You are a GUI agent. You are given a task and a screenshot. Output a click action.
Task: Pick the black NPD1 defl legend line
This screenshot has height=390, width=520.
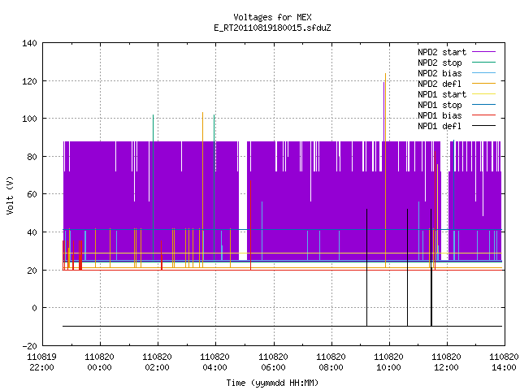pos(483,126)
